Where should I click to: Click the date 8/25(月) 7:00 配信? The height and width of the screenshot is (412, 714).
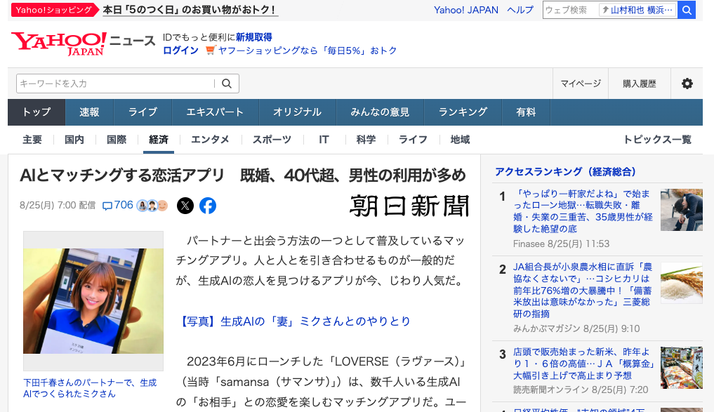[58, 206]
